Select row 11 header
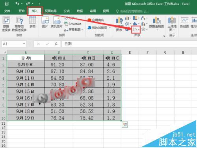This screenshot has width=197, height=148. click(x=3, y=124)
